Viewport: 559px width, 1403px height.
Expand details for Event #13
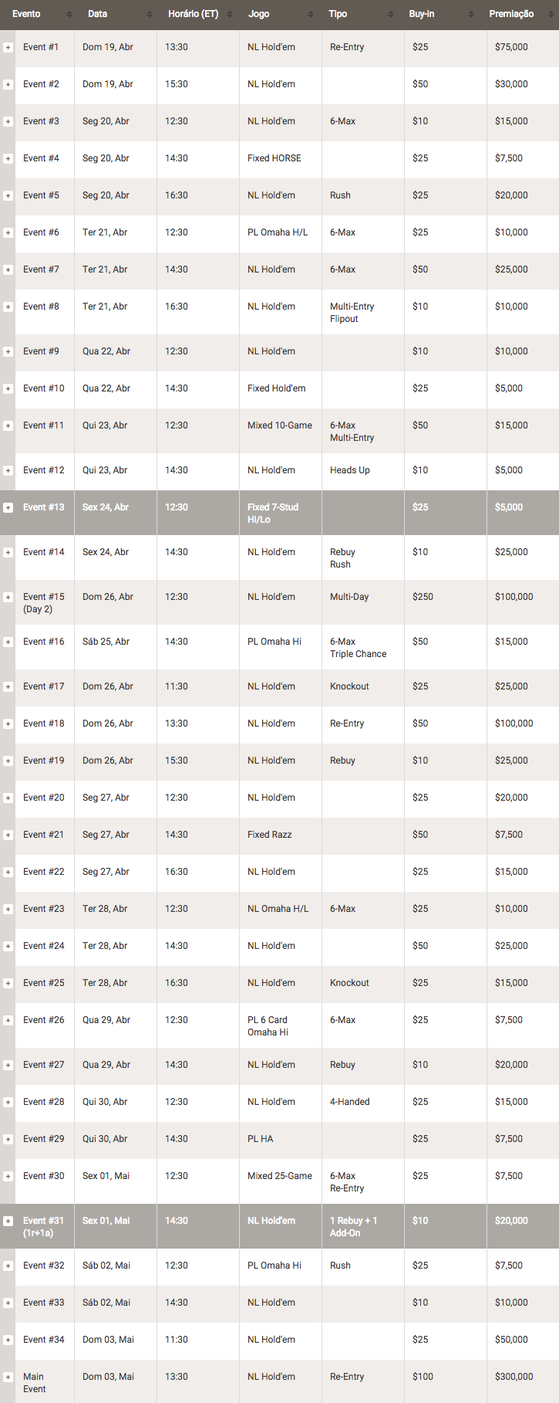pos(8,508)
